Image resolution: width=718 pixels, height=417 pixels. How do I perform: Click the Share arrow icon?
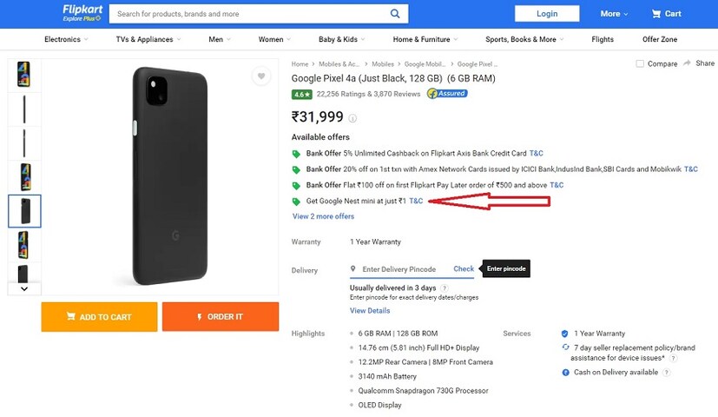[688, 63]
